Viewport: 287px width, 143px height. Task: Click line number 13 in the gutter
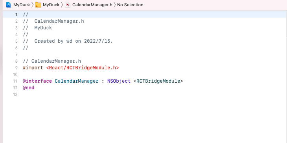[15, 94]
